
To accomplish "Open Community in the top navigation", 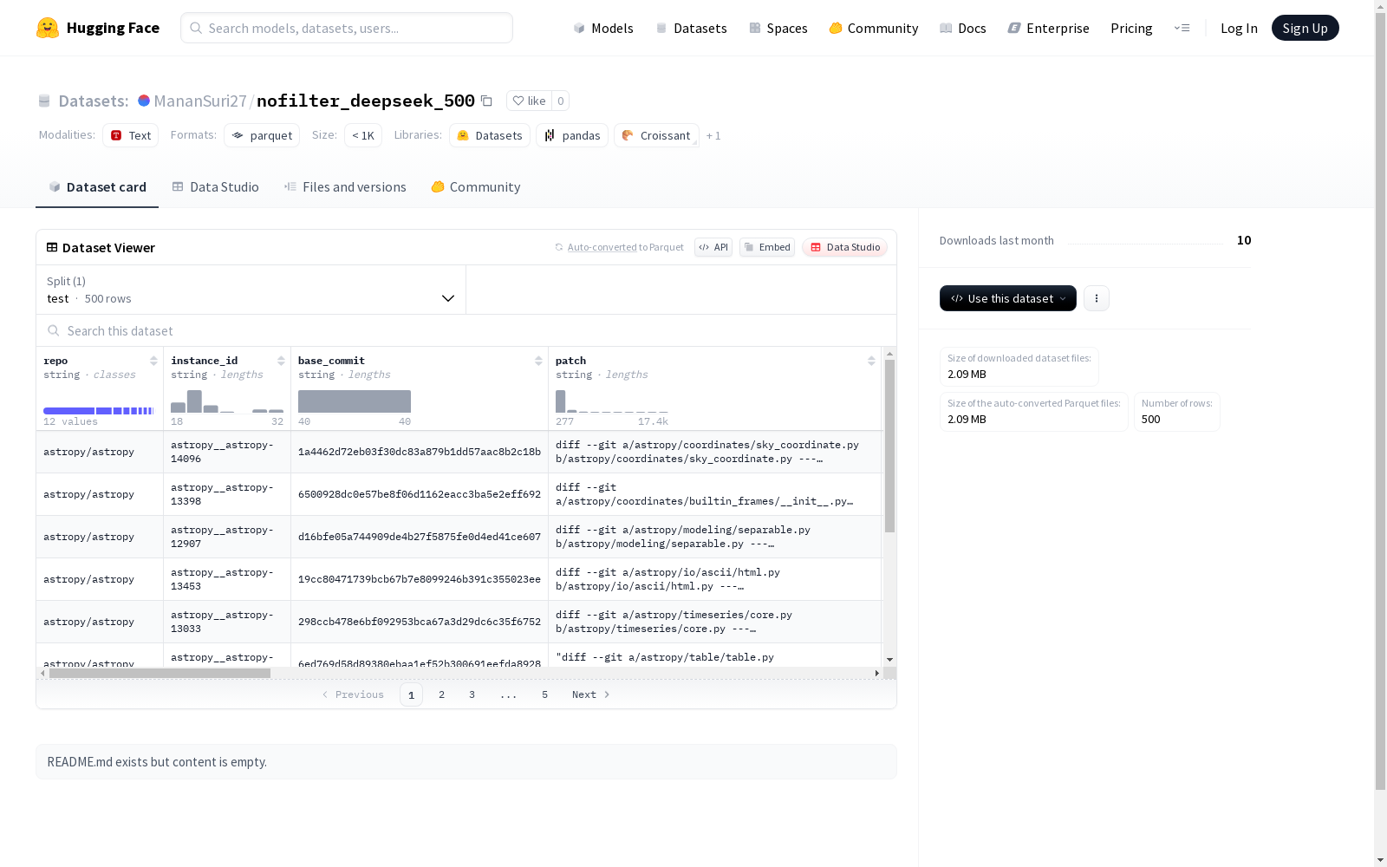I will coord(874,28).
